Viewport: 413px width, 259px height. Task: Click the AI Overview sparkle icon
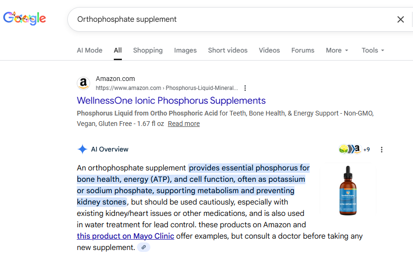point(82,149)
